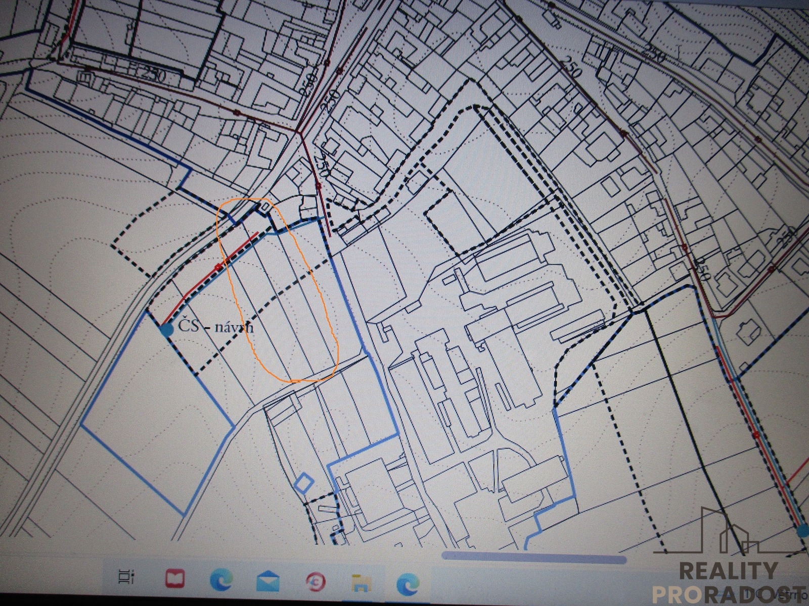Select the blue dot beside ČS label
Viewport: 809px width, 606px height.
(x=166, y=330)
